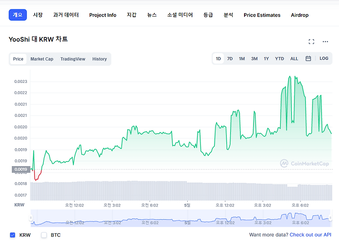Toggle LOG scale on chart

[324, 59]
